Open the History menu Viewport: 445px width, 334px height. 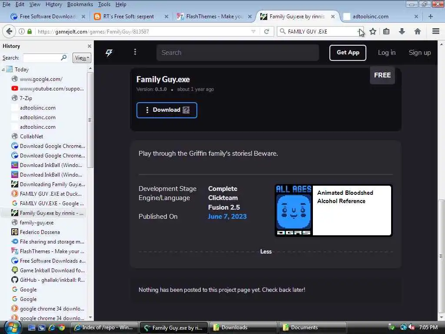click(53, 4)
